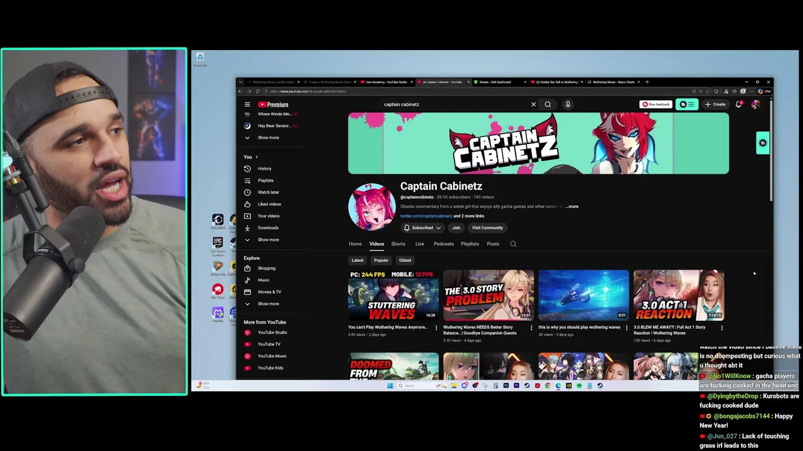
Task: Open YouTube Music from the sidebar
Action: coord(271,356)
